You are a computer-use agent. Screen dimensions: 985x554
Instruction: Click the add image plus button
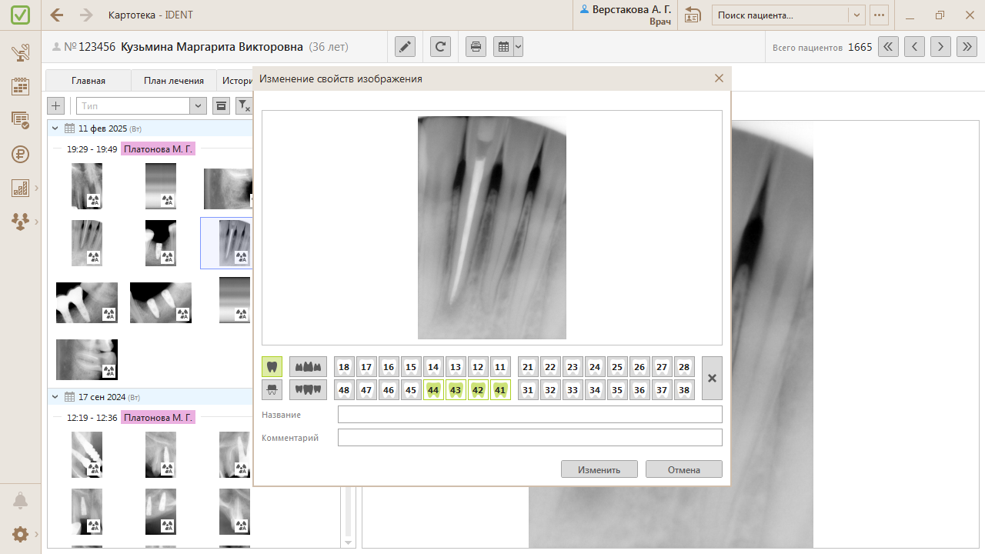[x=56, y=105]
